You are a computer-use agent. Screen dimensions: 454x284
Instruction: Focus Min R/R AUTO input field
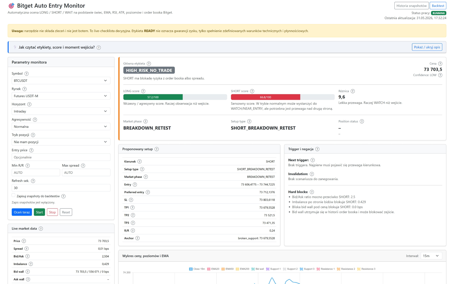36,172
